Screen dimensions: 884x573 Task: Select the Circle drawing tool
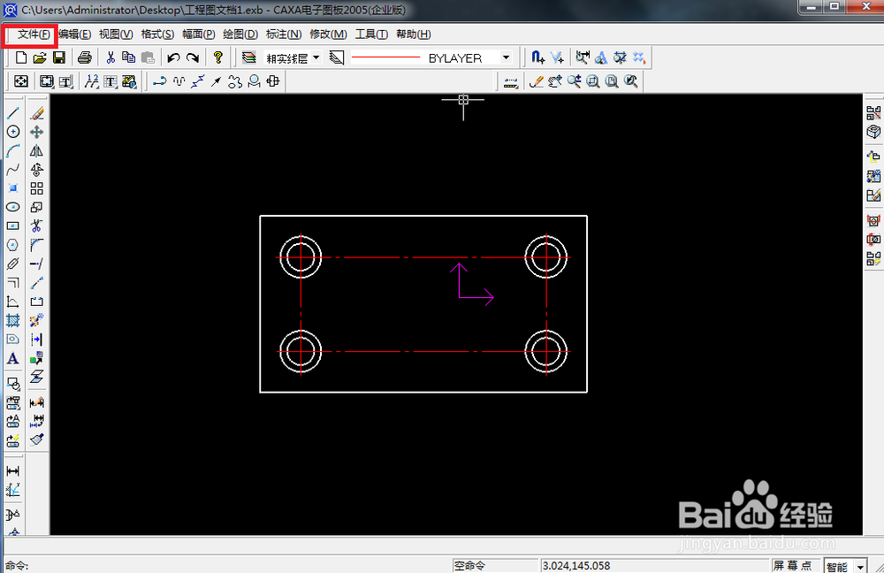tap(13, 132)
